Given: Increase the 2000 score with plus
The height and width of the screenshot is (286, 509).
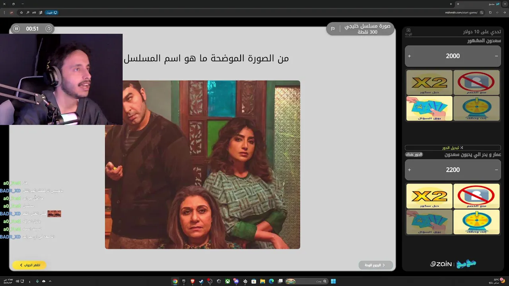Looking at the screenshot, I should tap(409, 56).
